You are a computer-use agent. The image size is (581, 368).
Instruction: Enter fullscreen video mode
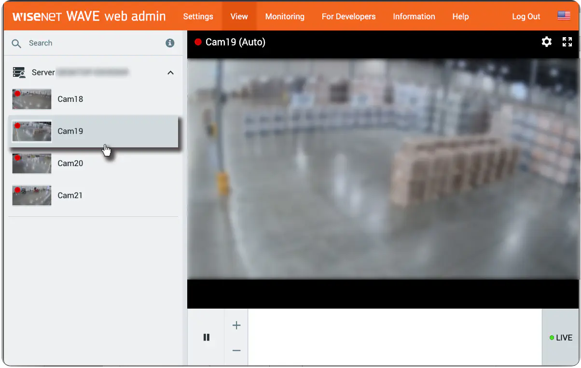(567, 42)
